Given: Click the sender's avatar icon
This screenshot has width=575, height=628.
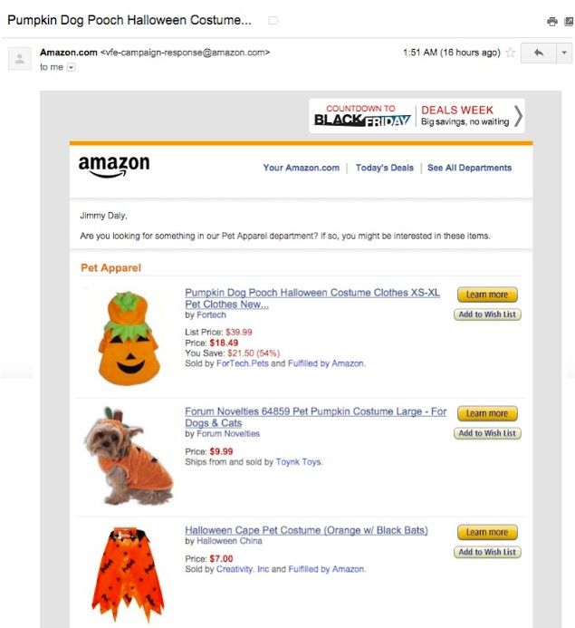Looking at the screenshot, I should click(20, 59).
